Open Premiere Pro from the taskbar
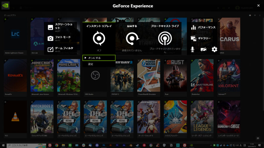Viewport: 264px width, 148px height. [117, 145]
